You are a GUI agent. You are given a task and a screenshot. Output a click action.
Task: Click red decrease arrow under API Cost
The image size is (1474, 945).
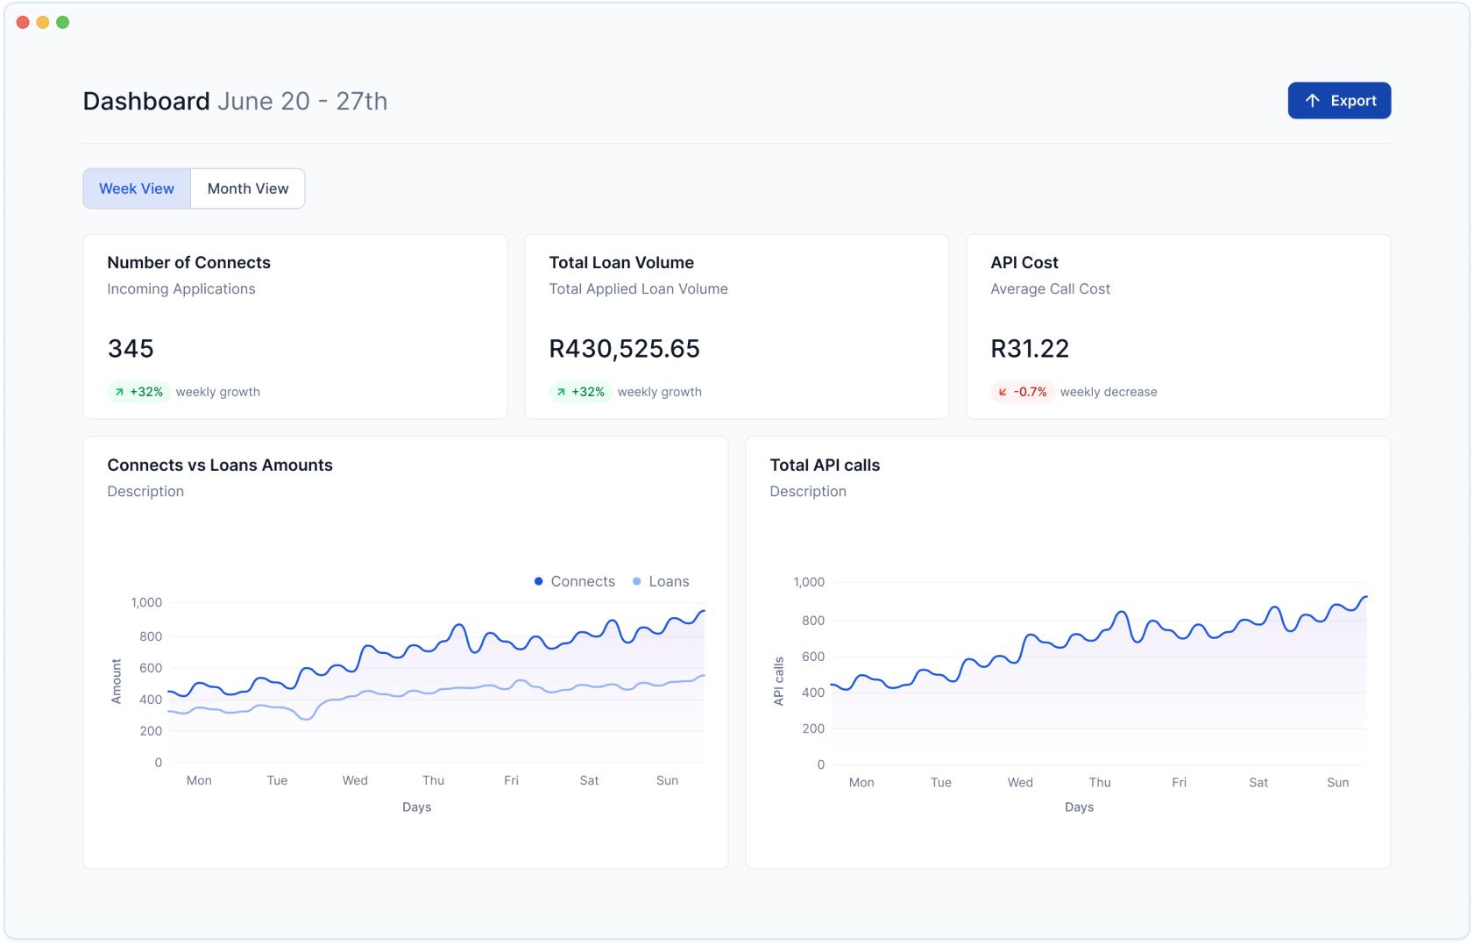click(x=1003, y=392)
